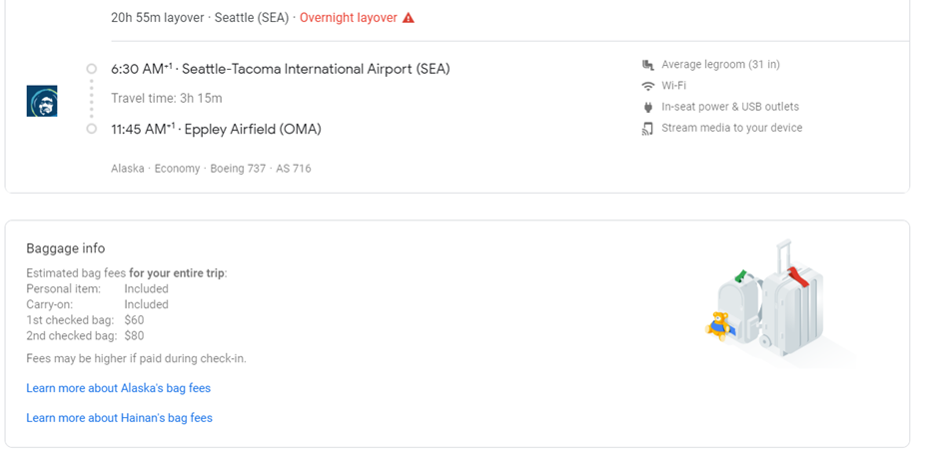Click the in-seat power plug icon
936x454 pixels.
tap(647, 107)
